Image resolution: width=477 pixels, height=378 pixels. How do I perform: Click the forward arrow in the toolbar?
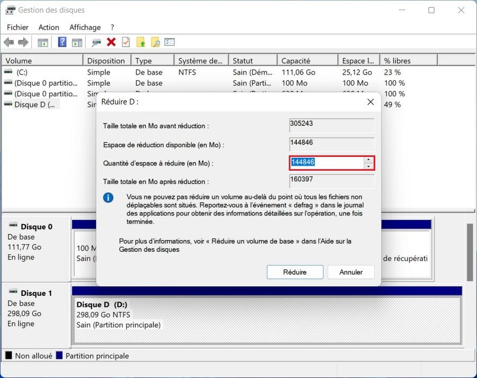point(23,42)
